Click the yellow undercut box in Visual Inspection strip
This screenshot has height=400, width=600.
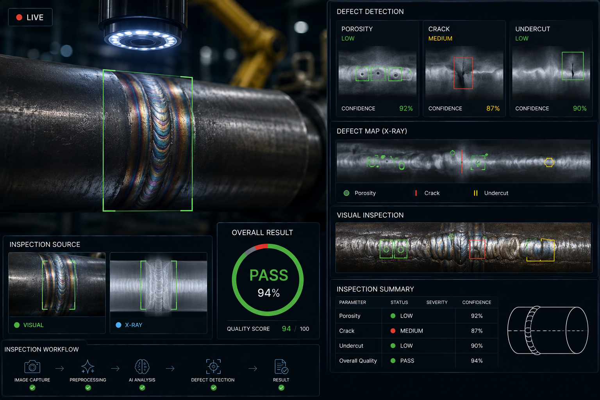point(540,250)
